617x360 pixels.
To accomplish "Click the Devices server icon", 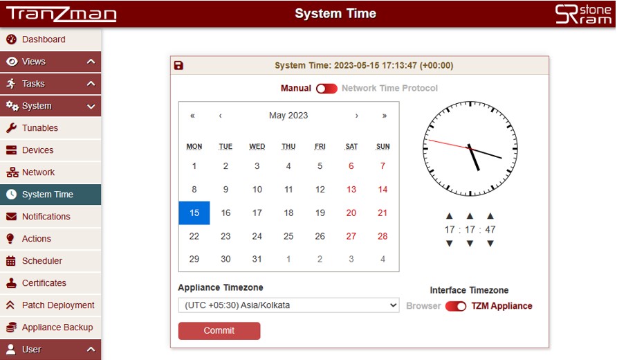I will click(x=11, y=150).
